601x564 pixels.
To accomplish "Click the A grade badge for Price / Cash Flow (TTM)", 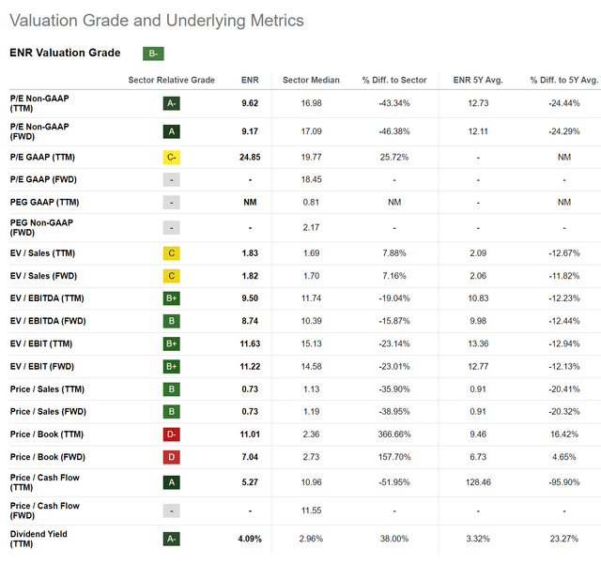I will point(171,482).
